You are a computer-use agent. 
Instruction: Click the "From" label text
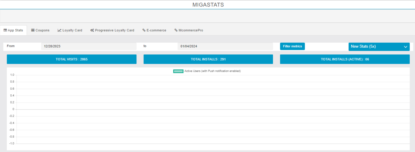click(x=11, y=46)
